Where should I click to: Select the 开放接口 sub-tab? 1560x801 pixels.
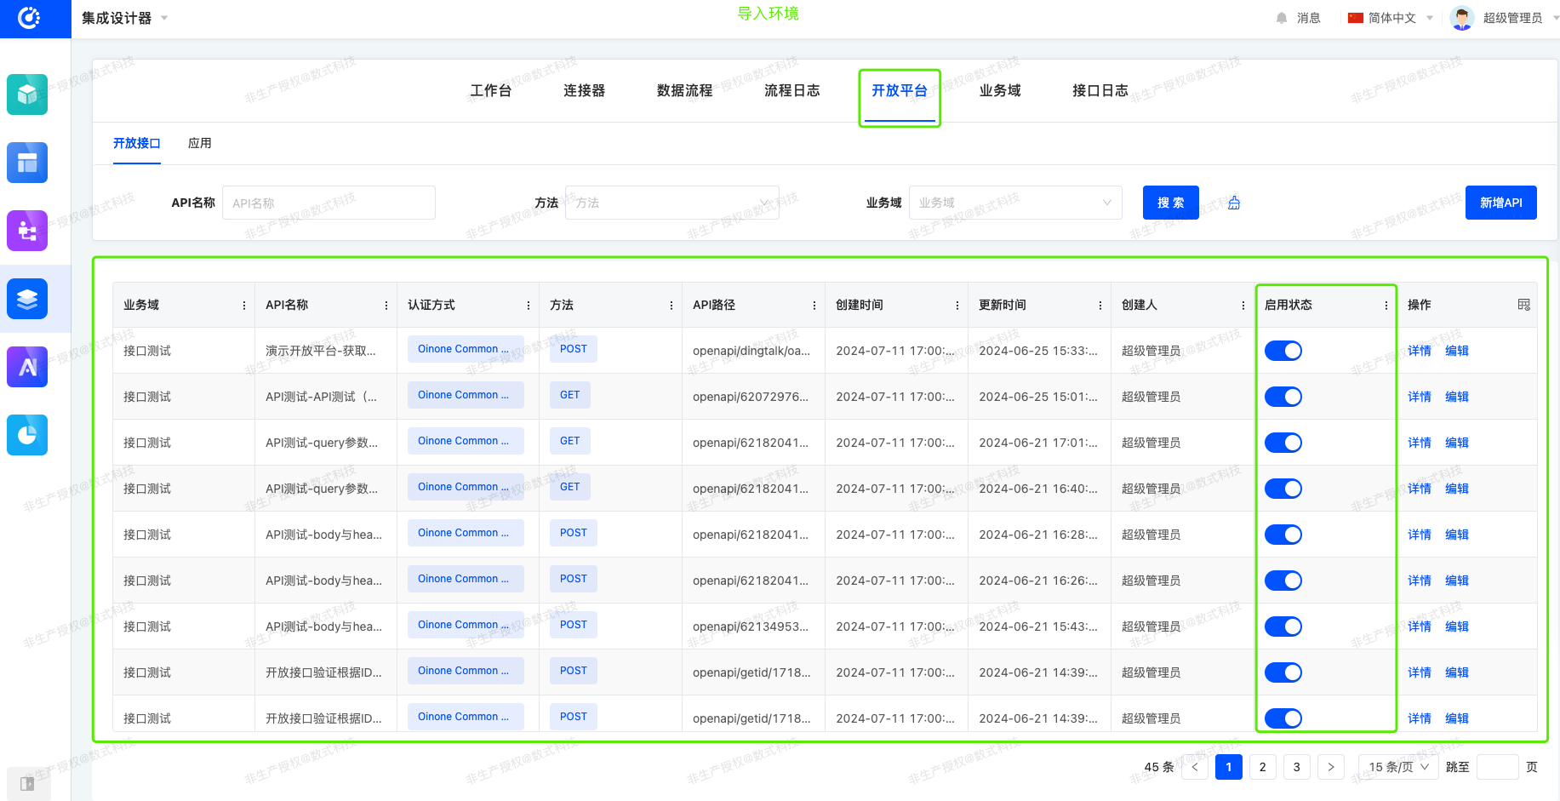tap(137, 143)
